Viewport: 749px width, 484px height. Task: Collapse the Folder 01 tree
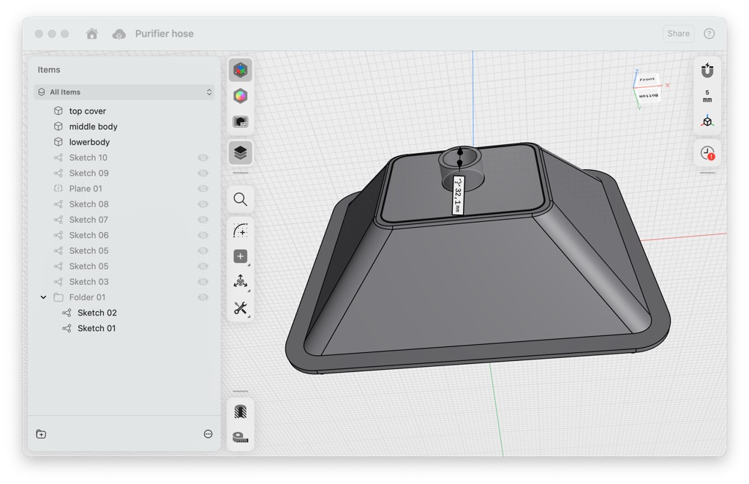tap(43, 297)
